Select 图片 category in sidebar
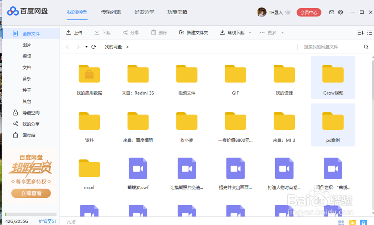This screenshot has height=225, width=374. (27, 45)
